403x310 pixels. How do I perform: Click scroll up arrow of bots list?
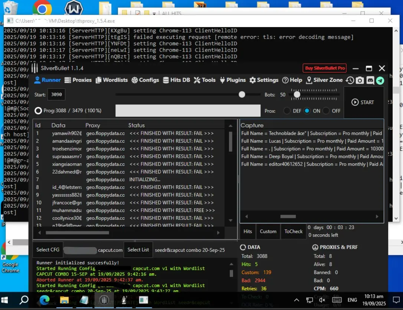click(230, 126)
